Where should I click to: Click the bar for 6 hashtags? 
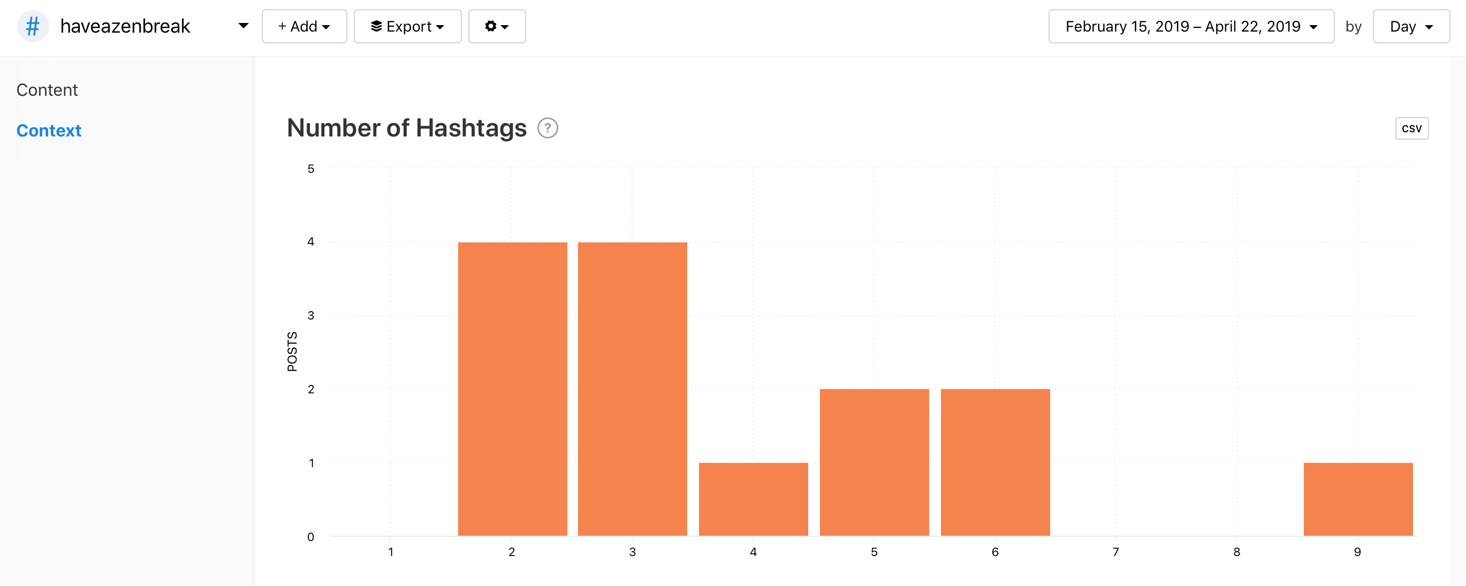995,462
